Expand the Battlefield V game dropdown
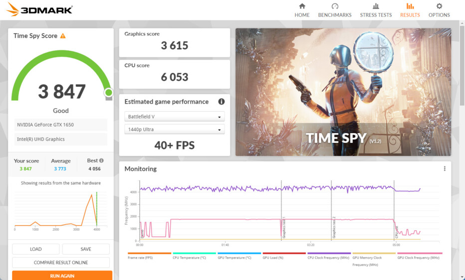The height and width of the screenshot is (280, 465). (175, 117)
